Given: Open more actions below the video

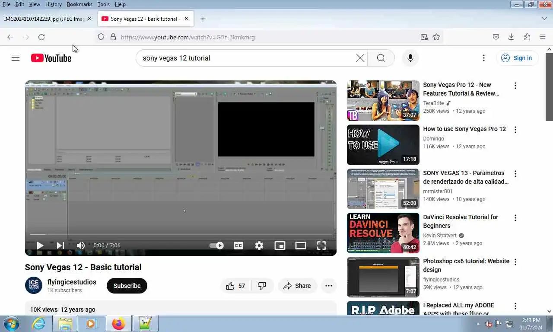Looking at the screenshot, I should tap(329, 286).
